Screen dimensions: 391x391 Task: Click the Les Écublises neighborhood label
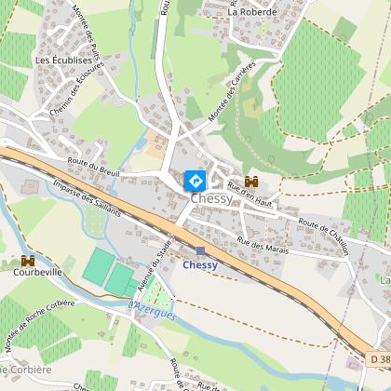click(64, 61)
